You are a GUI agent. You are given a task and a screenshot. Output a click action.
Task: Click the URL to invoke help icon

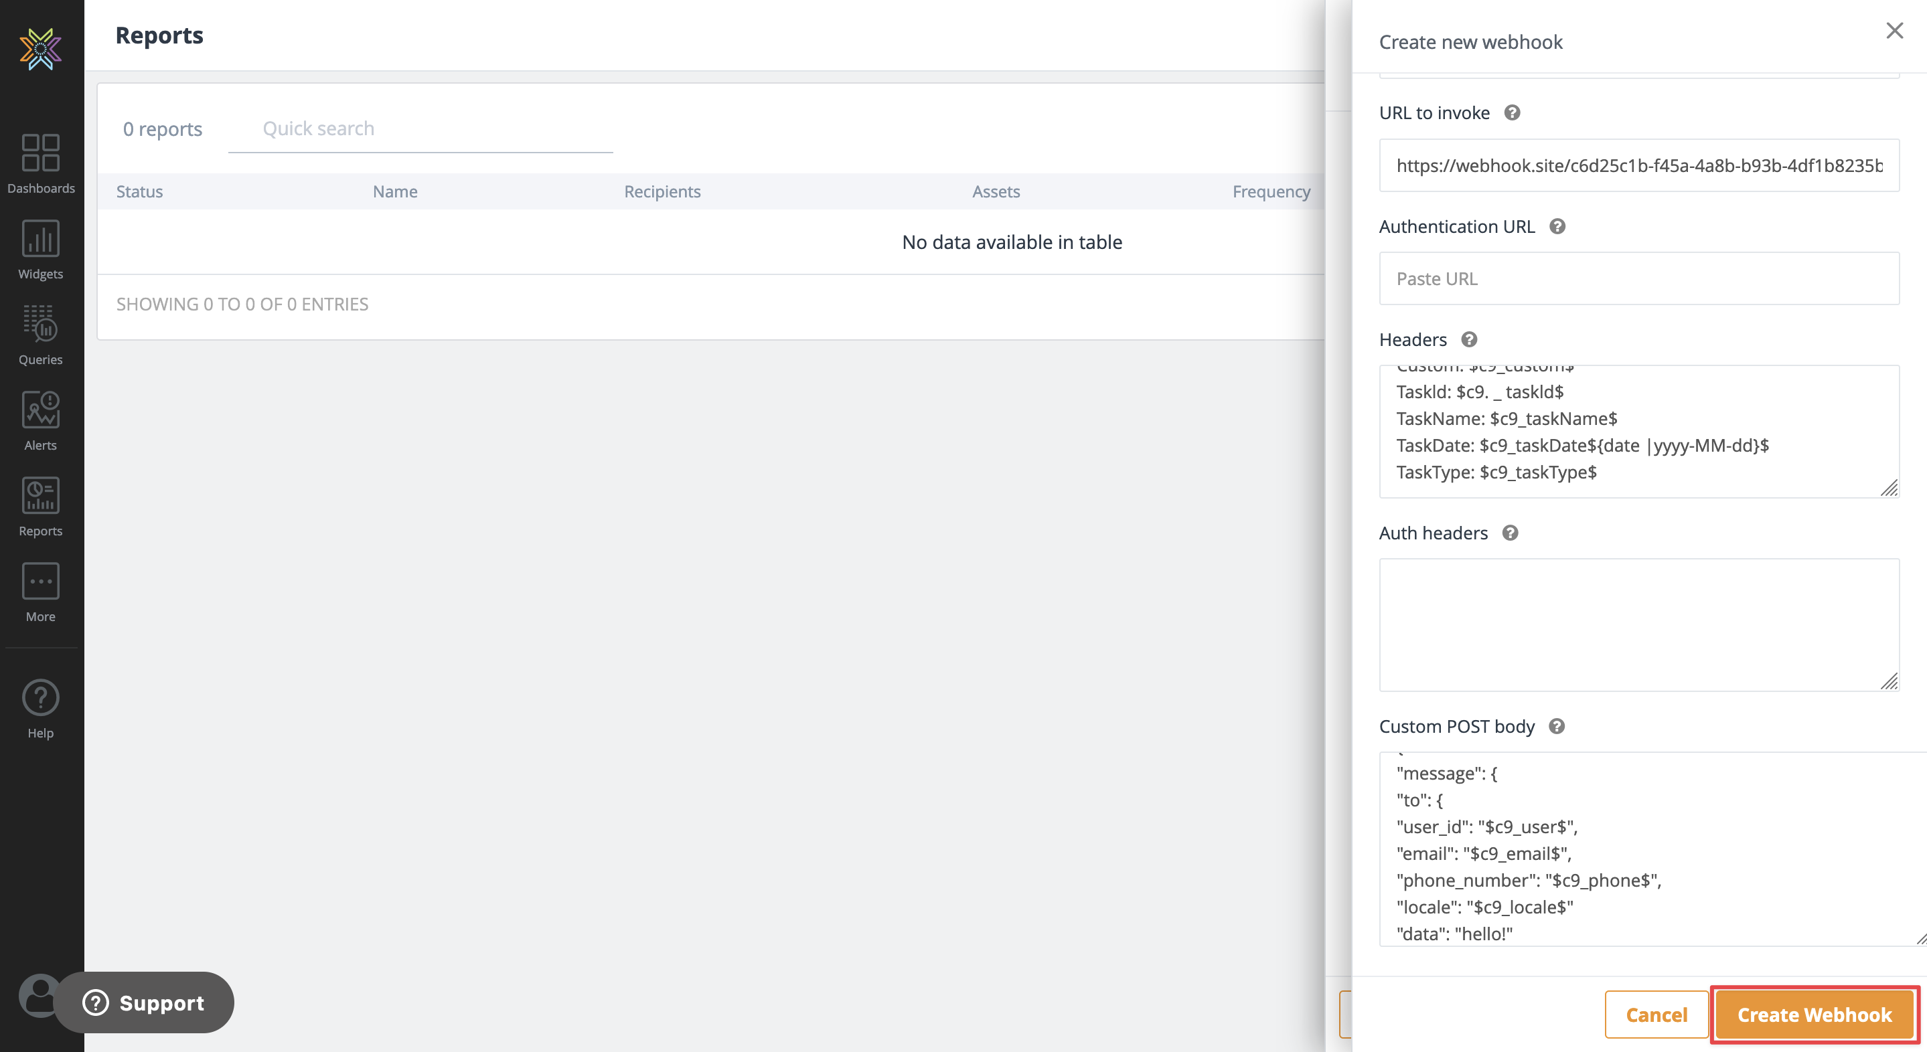tap(1512, 113)
